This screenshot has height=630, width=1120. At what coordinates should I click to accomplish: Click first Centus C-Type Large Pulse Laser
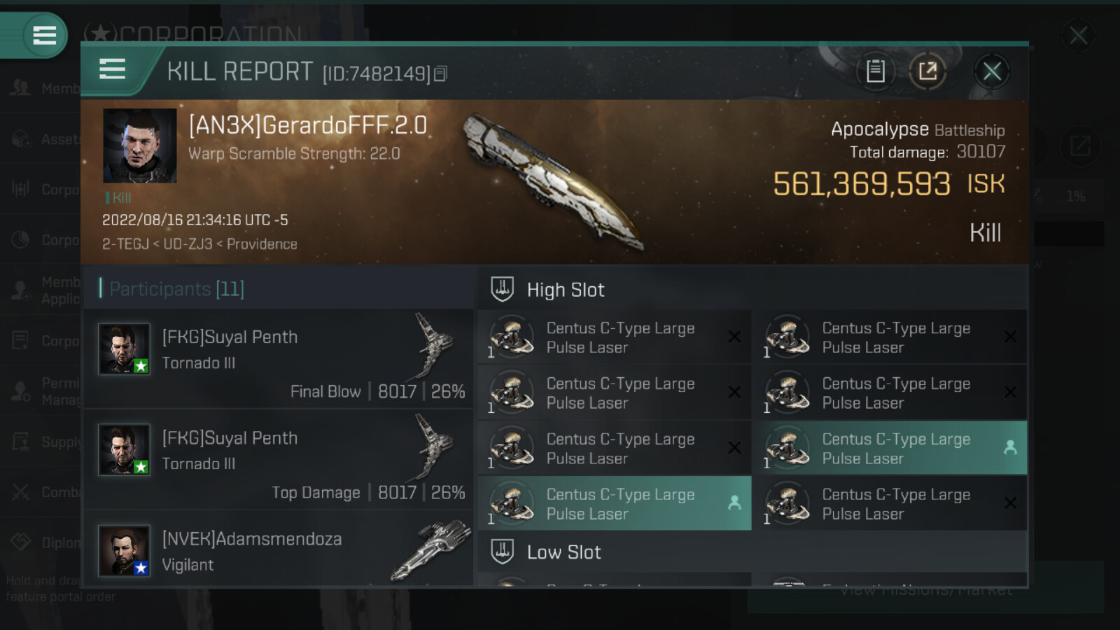tap(614, 337)
